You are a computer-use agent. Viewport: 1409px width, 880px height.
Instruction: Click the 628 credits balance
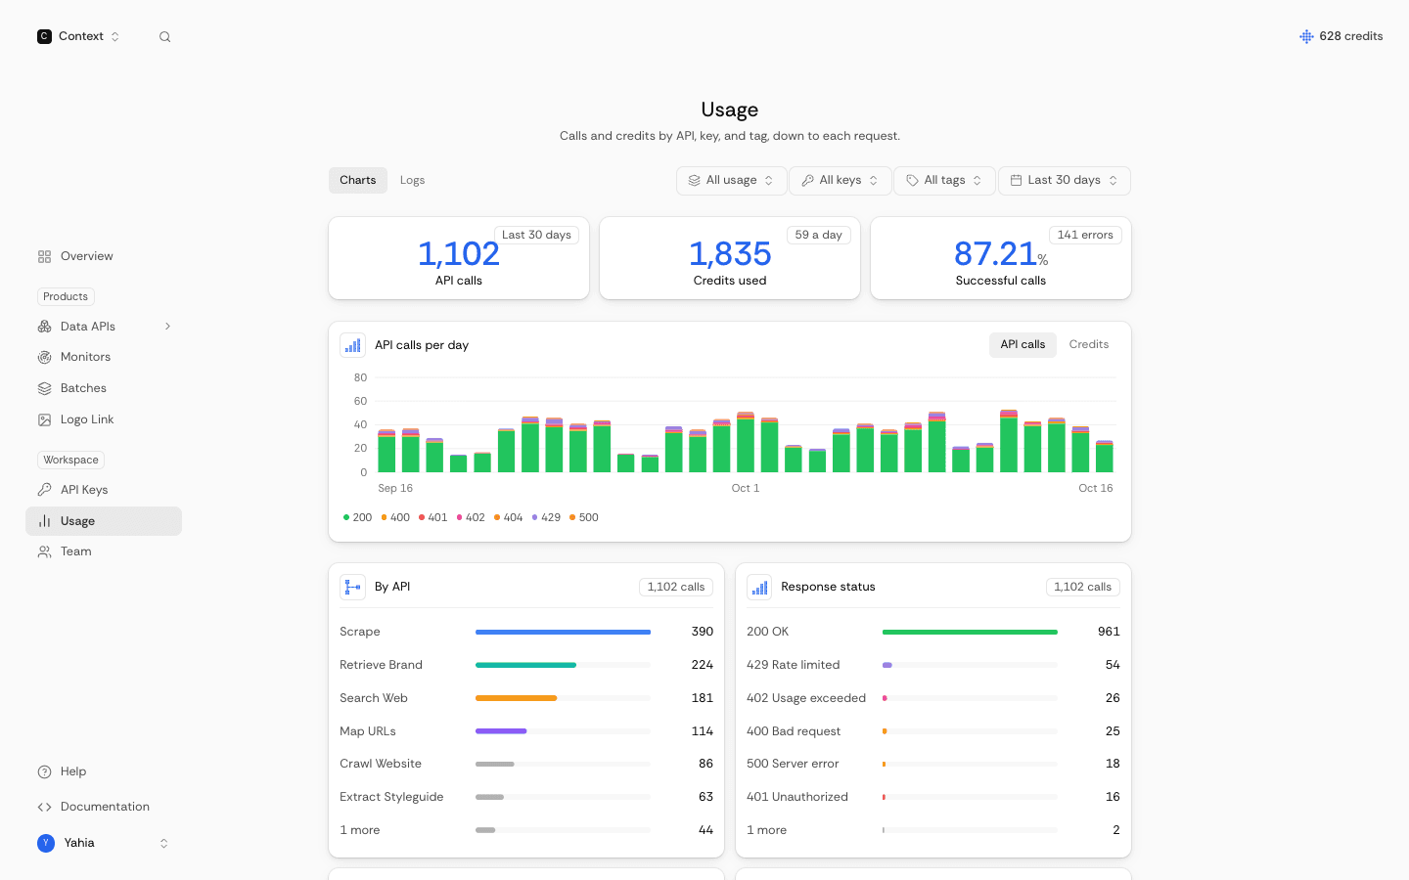[x=1341, y=36]
